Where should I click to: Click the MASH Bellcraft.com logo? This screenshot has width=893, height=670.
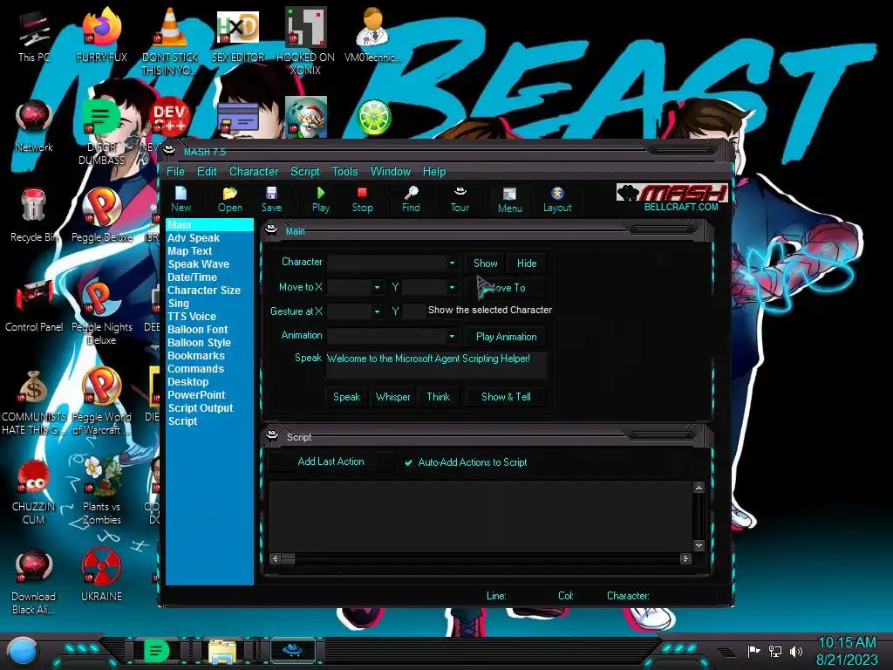(x=672, y=198)
